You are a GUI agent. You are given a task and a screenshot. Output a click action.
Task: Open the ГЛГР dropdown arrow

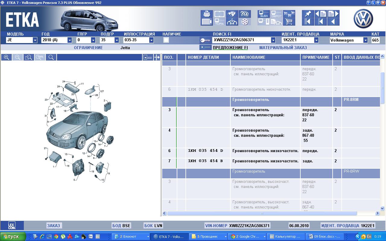pyautogui.click(x=93, y=40)
